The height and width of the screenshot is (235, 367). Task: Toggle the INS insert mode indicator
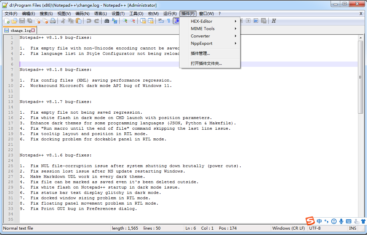pos(353,228)
